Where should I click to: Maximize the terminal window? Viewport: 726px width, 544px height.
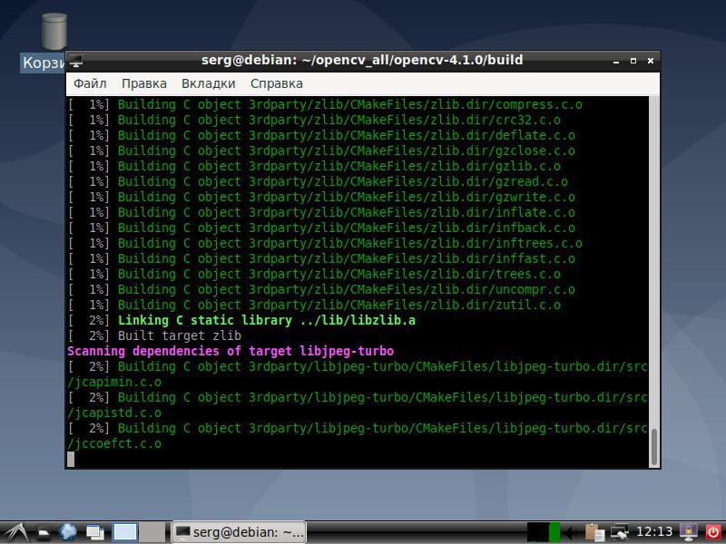click(x=633, y=61)
